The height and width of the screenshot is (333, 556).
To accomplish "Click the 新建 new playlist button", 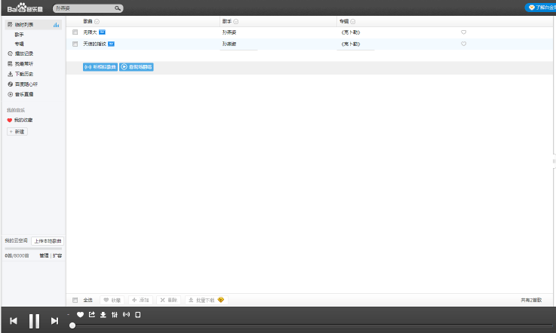I will click(17, 131).
